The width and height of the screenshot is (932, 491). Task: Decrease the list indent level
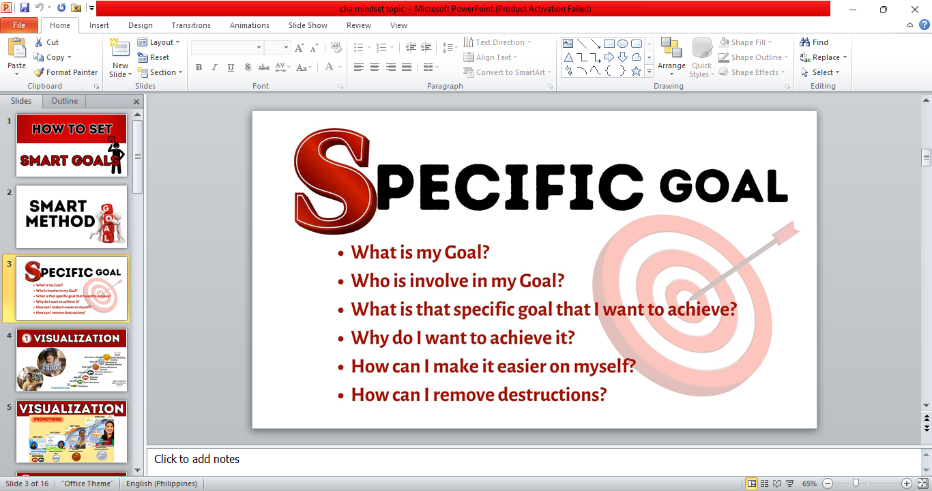[411, 48]
